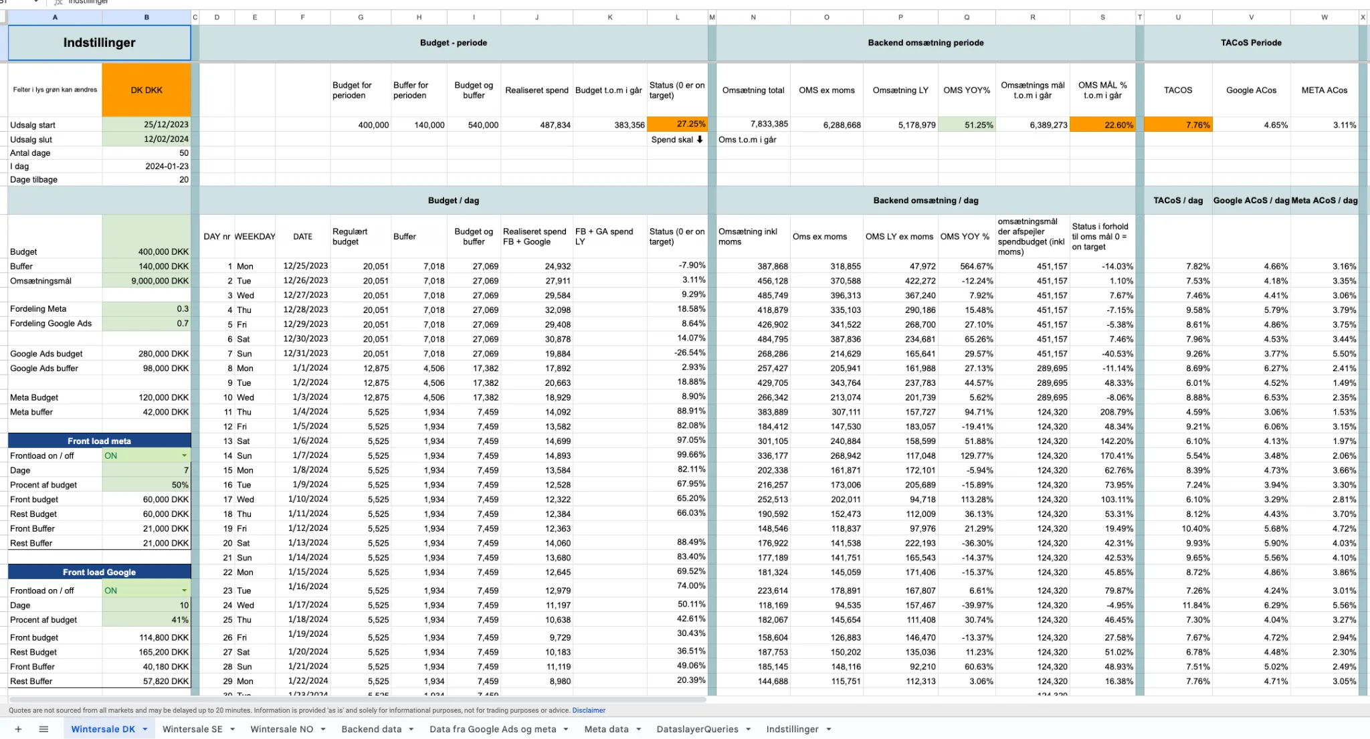
Task: Select Udsalg start date 25/12/2023
Action: (146, 124)
